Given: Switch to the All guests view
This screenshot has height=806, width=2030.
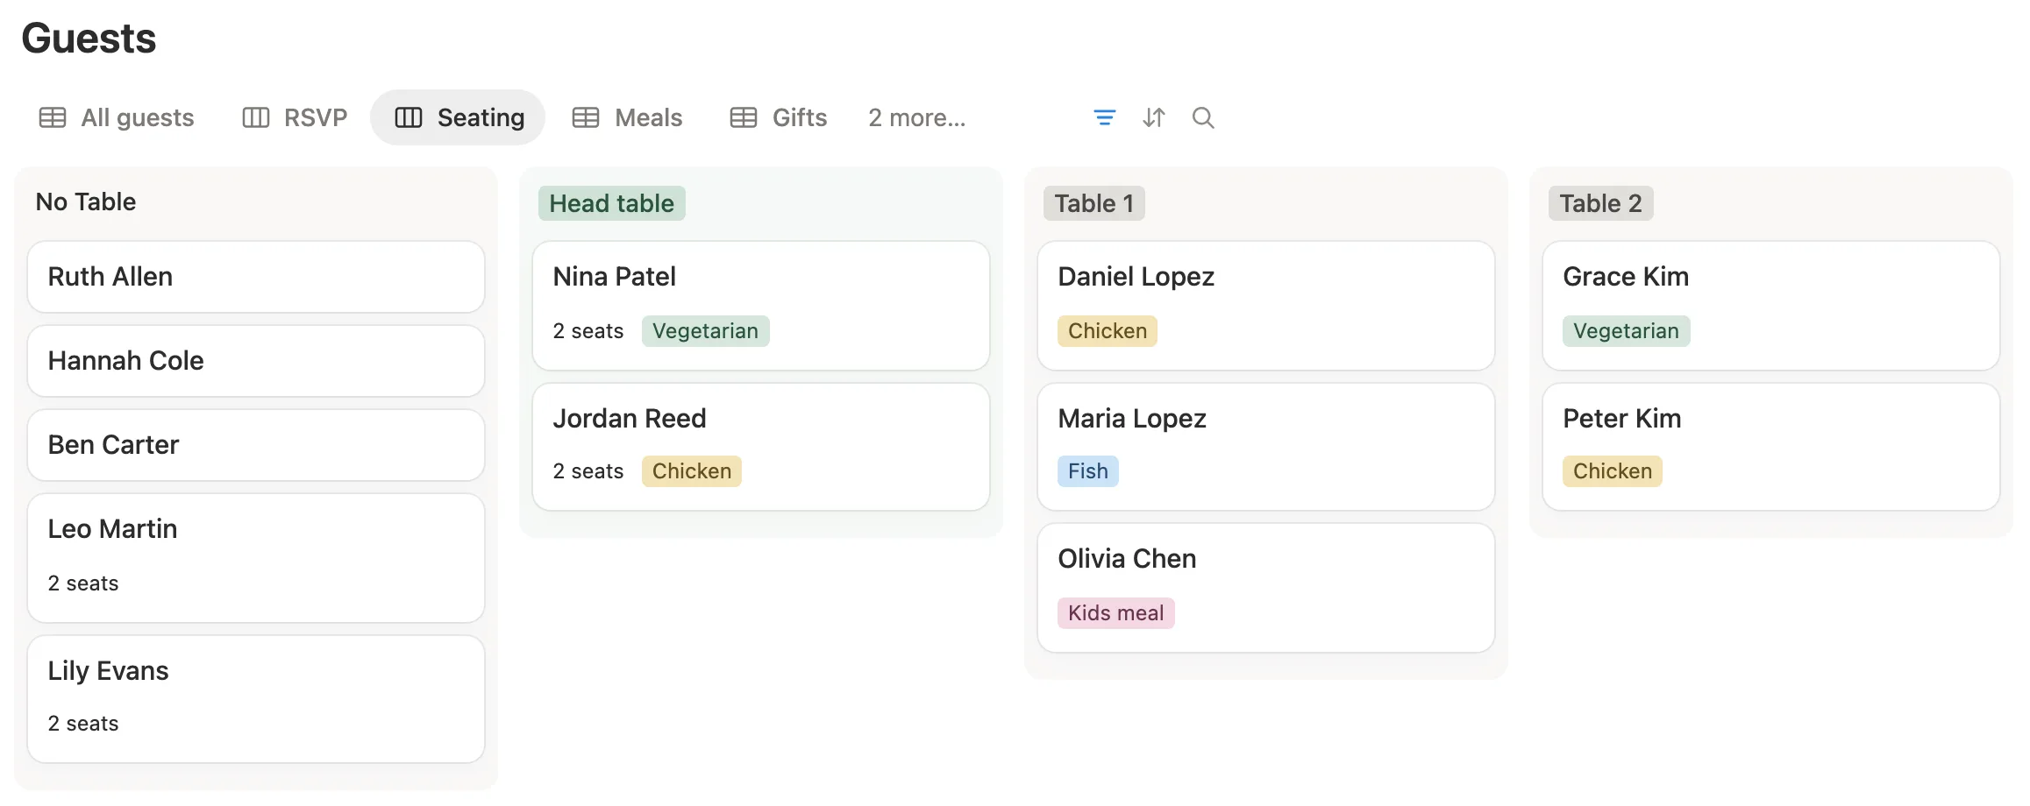Looking at the screenshot, I should [117, 117].
